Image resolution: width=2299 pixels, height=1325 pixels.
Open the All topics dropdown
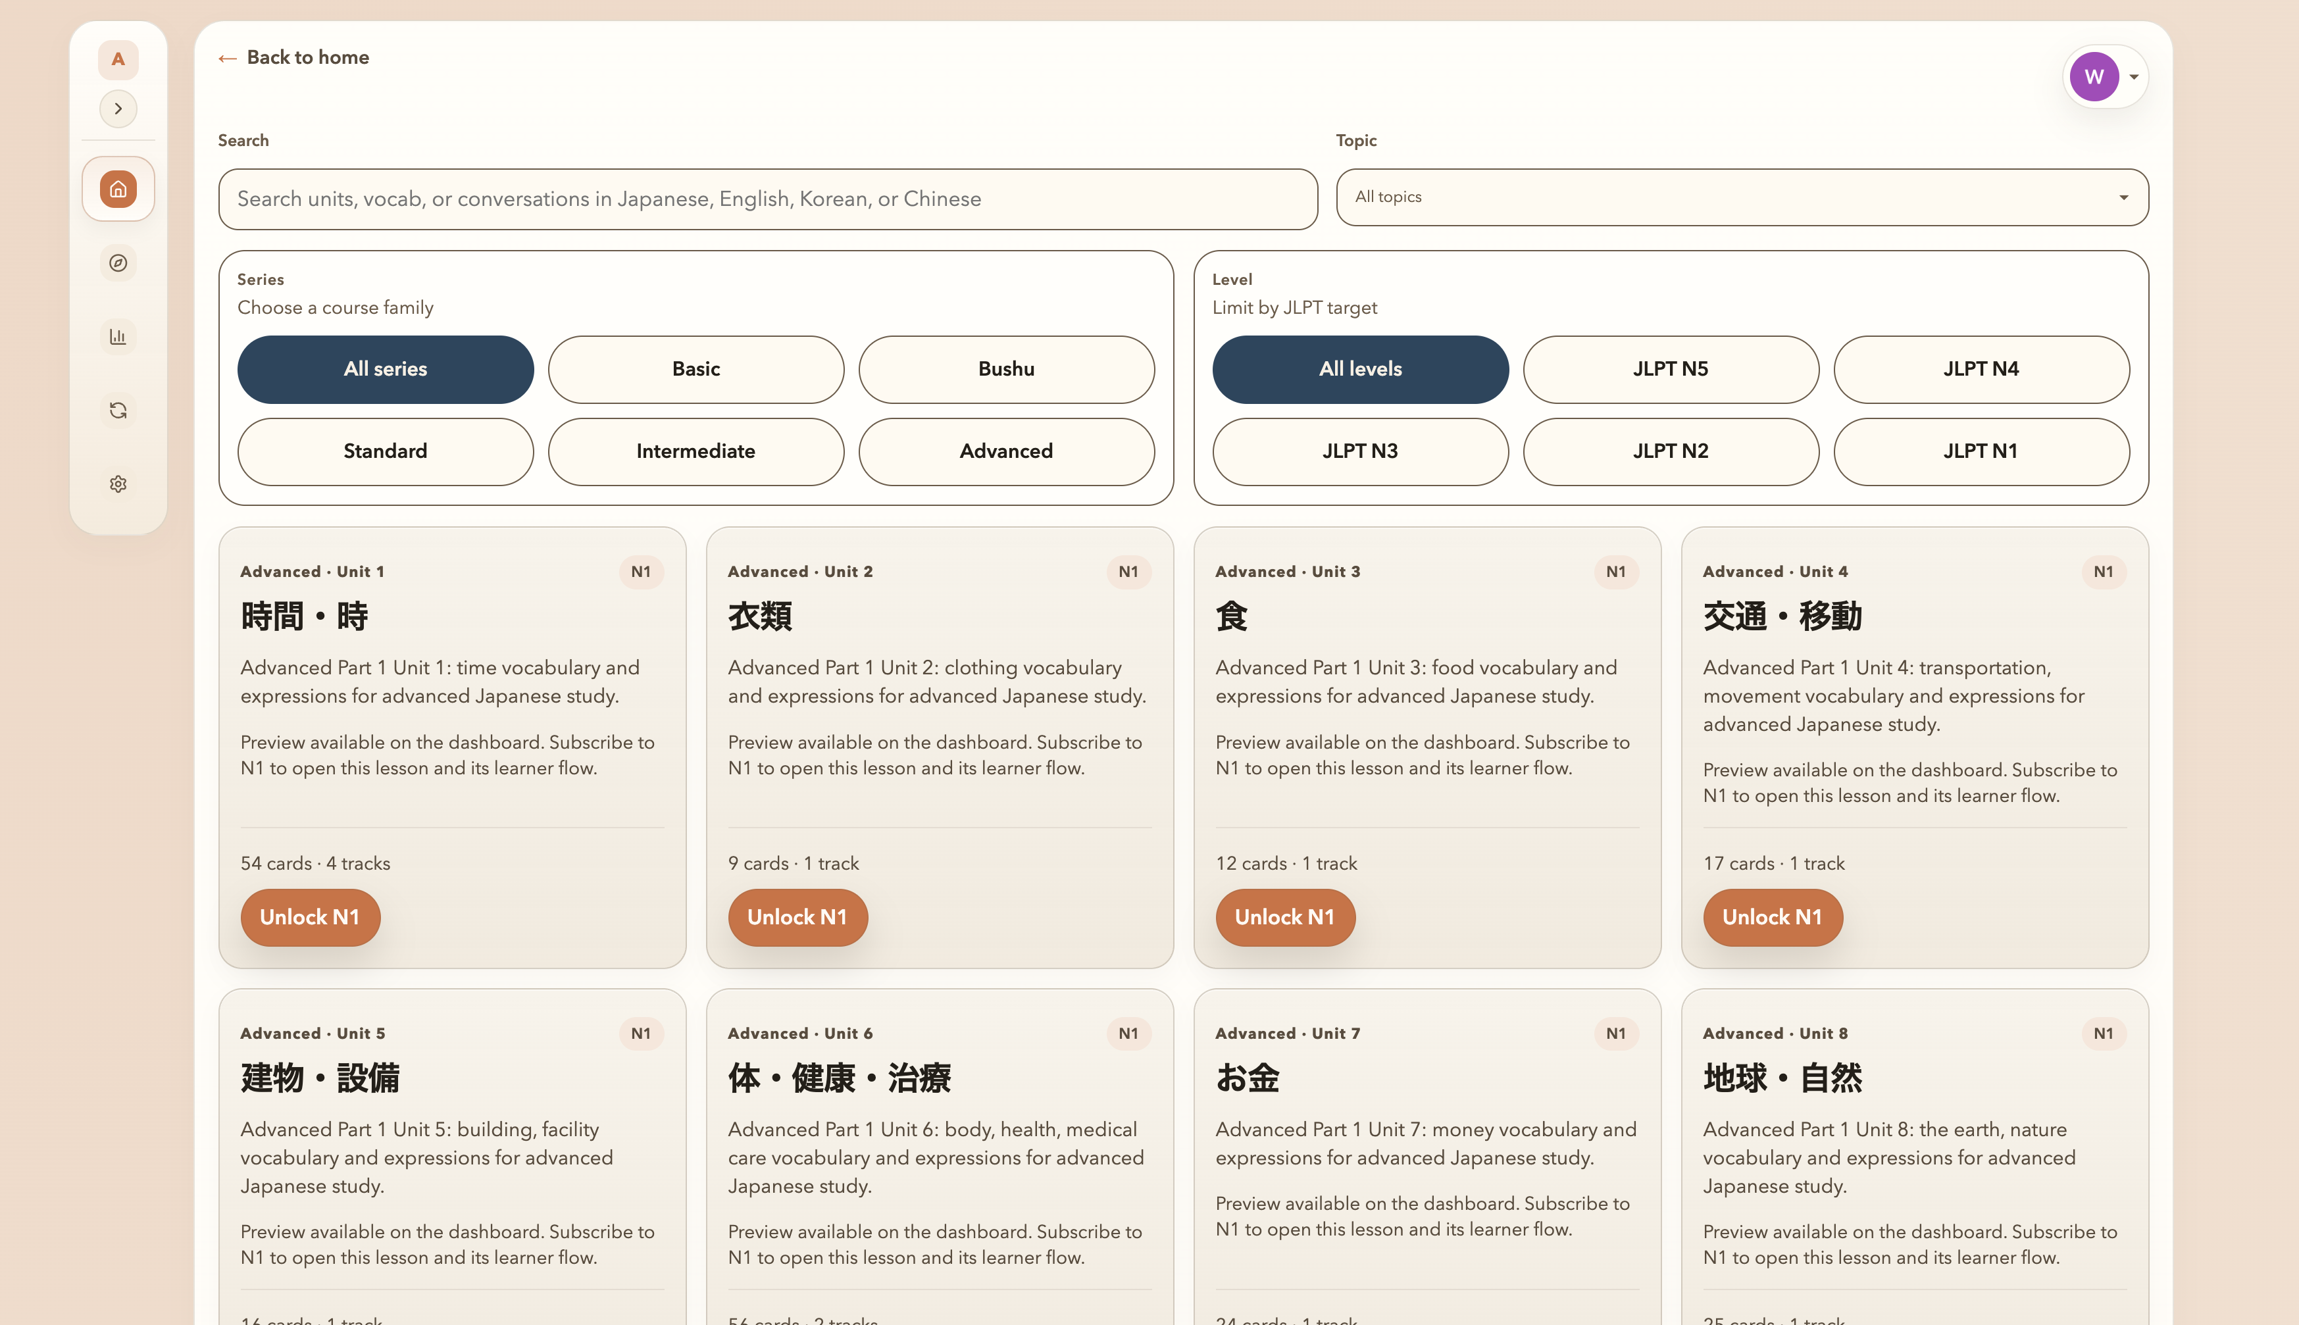tap(1742, 197)
